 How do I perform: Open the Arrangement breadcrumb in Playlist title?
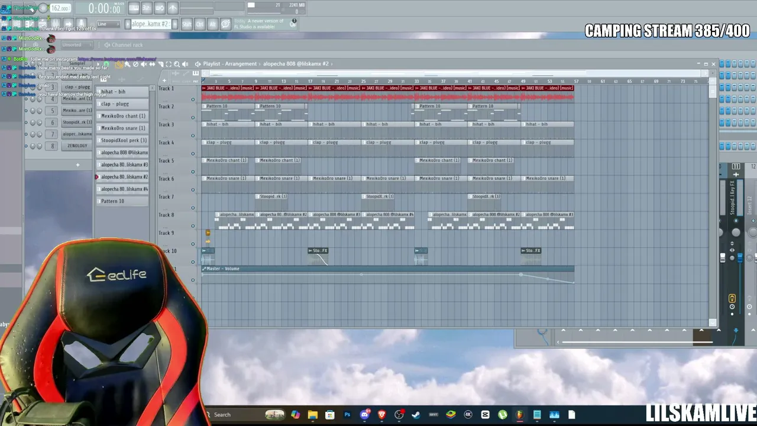click(242, 64)
